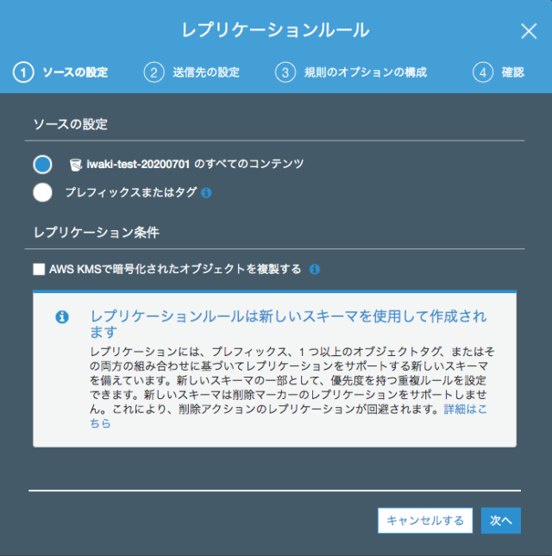Click the circled number 3 step icon
Viewport: 552px width, 556px height.
(x=285, y=72)
